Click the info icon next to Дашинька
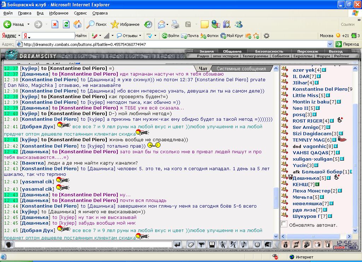 pyautogui.click(x=328, y=178)
